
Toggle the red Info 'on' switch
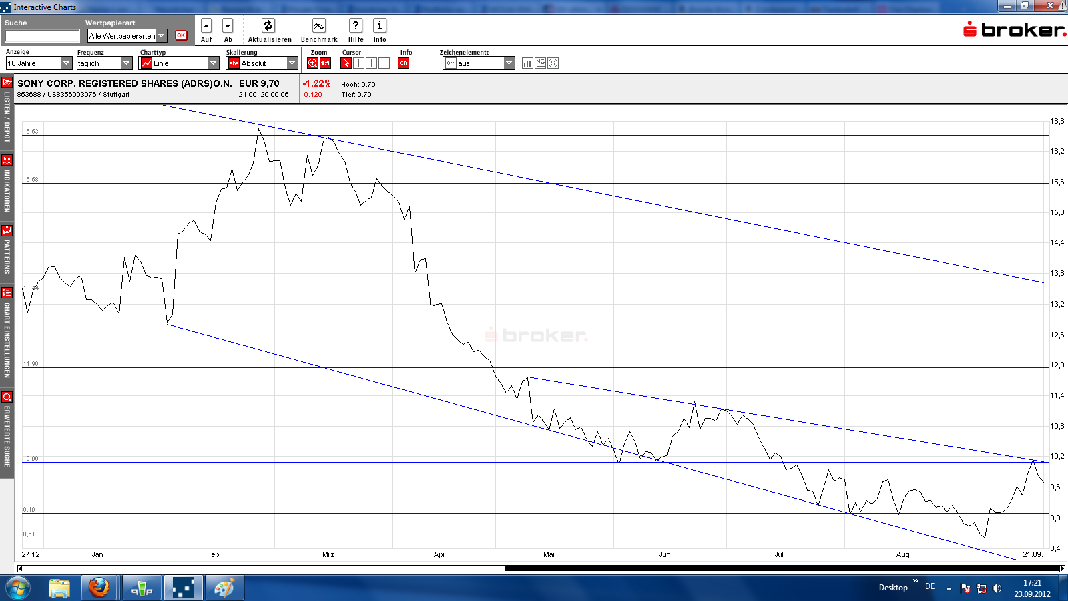click(403, 63)
